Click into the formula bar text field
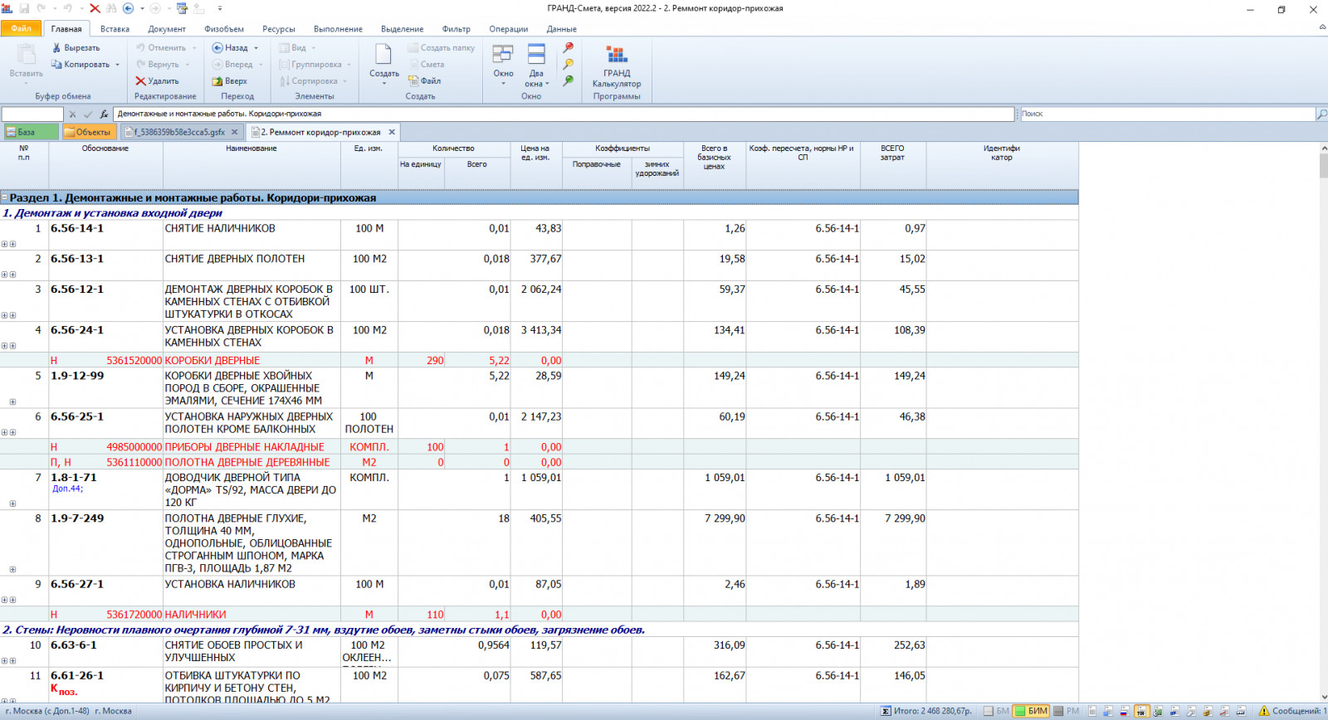1328x720 pixels. coord(564,114)
